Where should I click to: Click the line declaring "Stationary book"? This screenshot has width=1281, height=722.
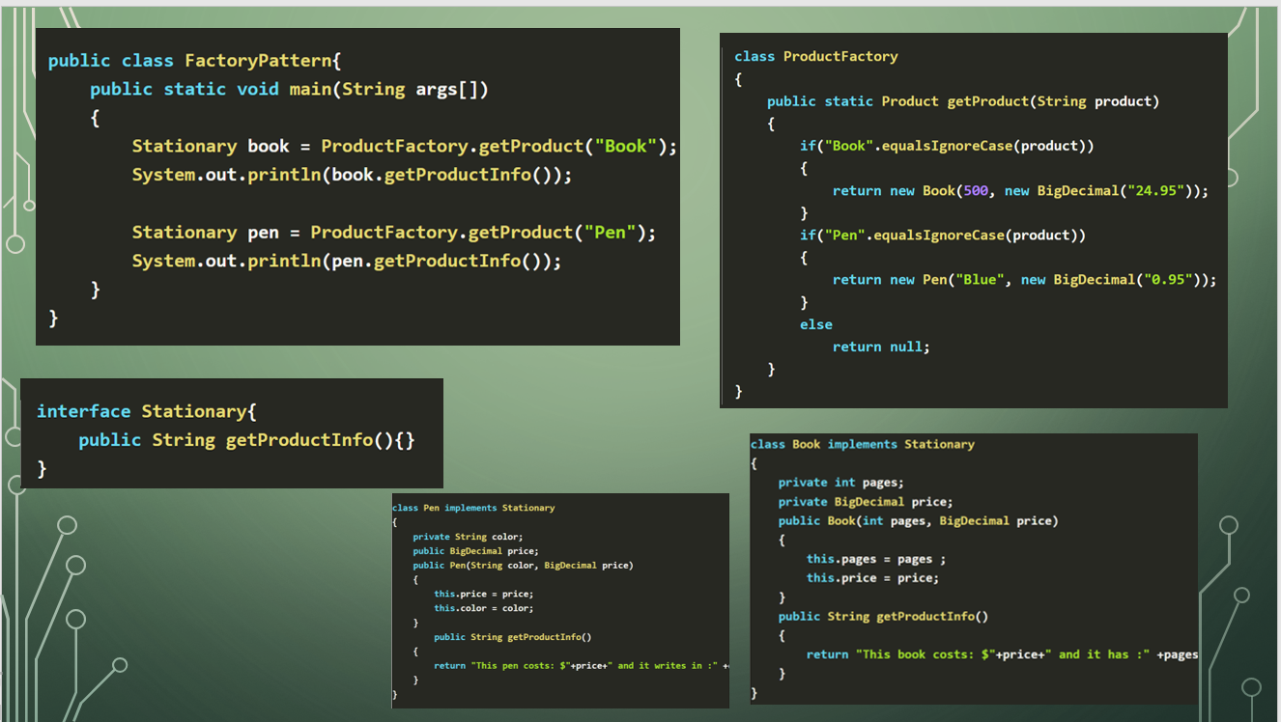pos(405,147)
